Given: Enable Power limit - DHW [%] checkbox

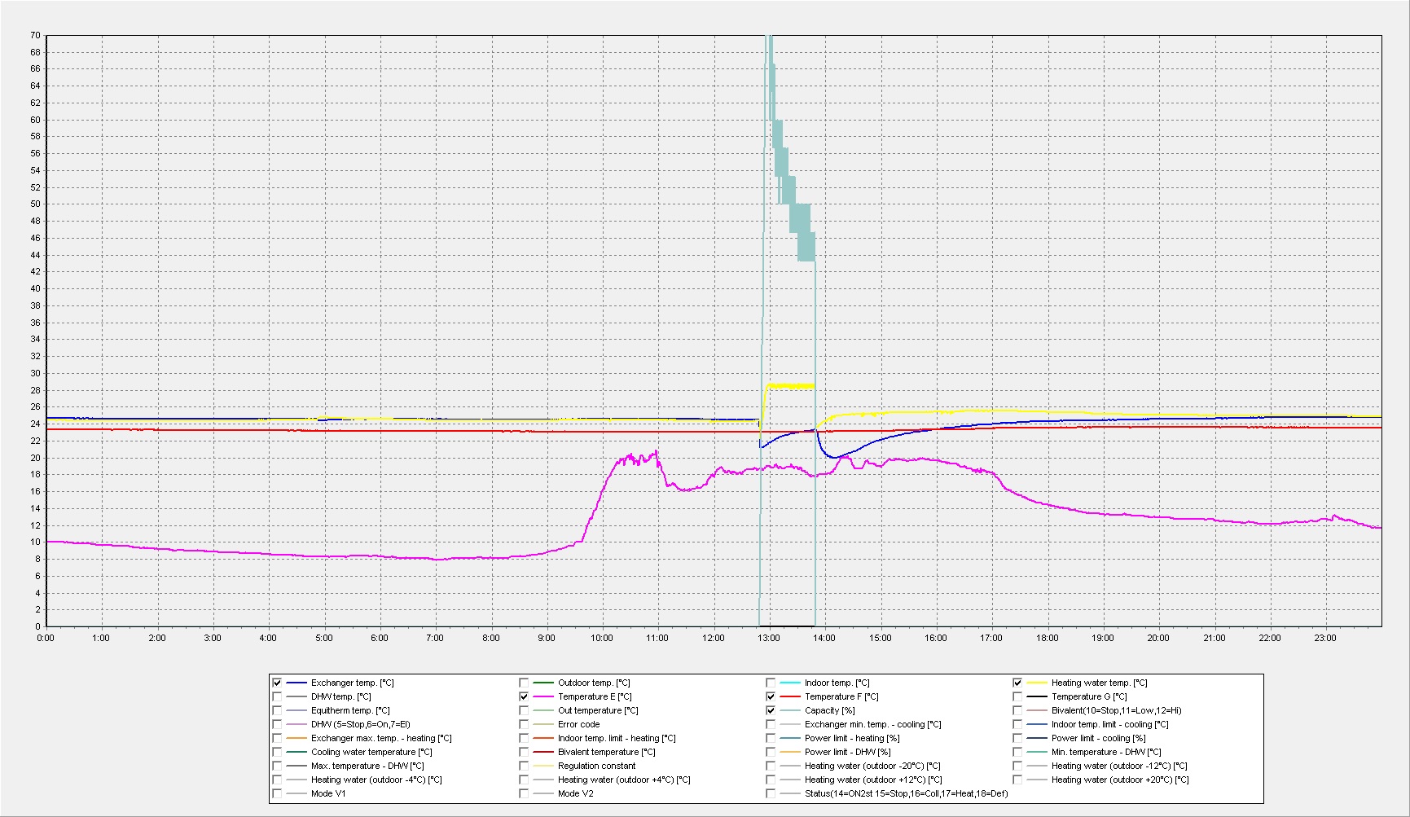Looking at the screenshot, I should (x=771, y=752).
